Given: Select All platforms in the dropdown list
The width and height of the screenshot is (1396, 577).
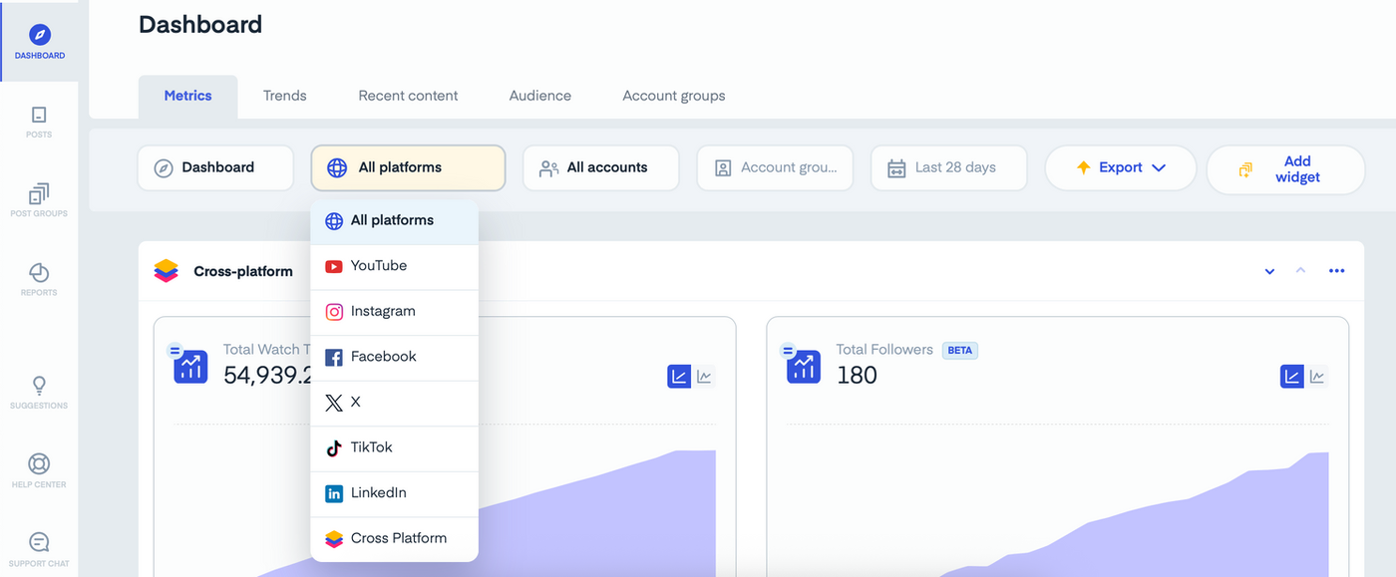Looking at the screenshot, I should click(395, 220).
